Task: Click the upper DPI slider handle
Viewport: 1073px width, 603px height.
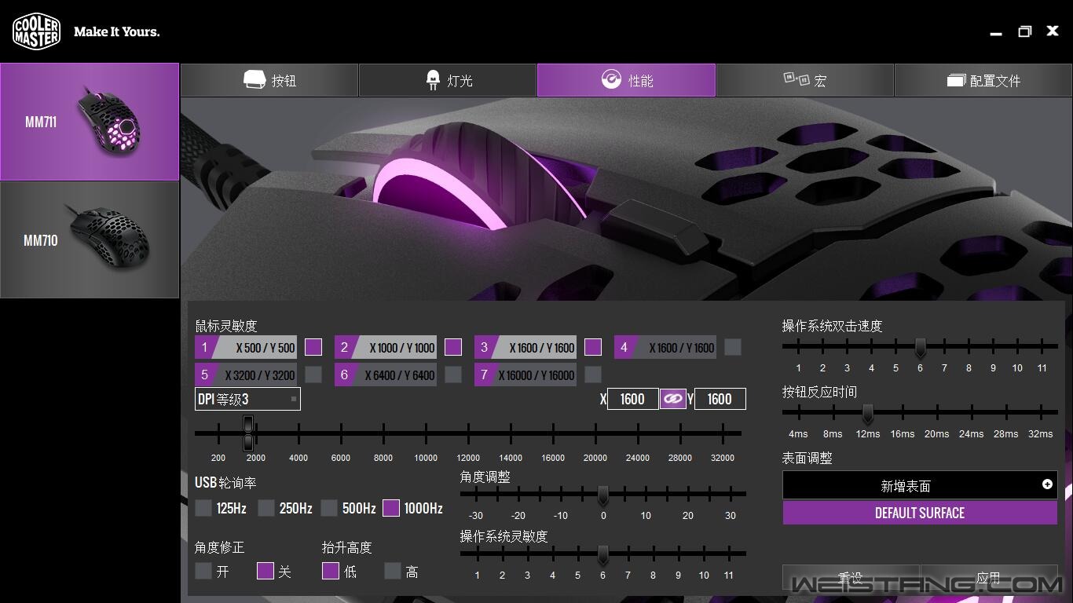Action: click(x=248, y=424)
